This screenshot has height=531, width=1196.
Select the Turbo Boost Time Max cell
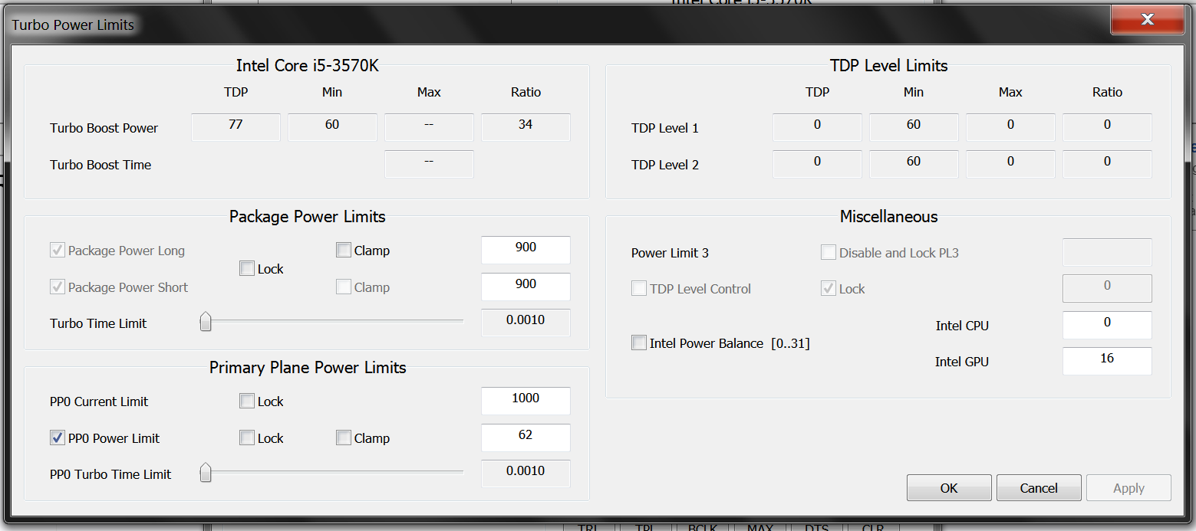429,164
